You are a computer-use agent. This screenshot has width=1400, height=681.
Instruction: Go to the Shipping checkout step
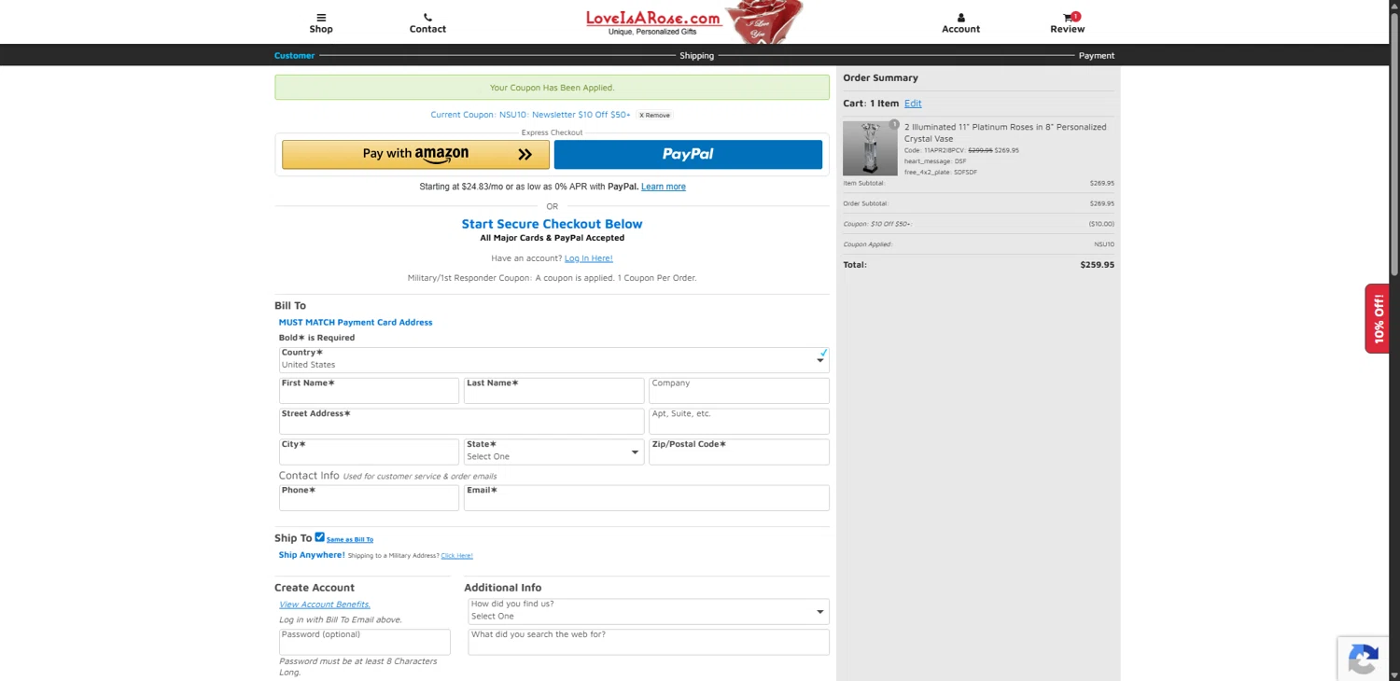coord(696,55)
